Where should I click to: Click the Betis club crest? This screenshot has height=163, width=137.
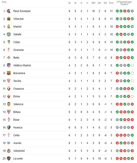tap(9, 58)
